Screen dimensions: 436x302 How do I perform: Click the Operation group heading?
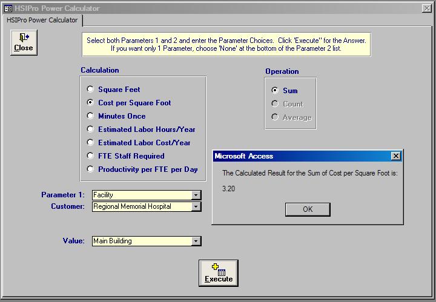282,71
